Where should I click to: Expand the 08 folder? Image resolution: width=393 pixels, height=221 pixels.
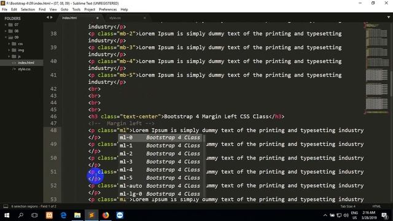(6, 31)
